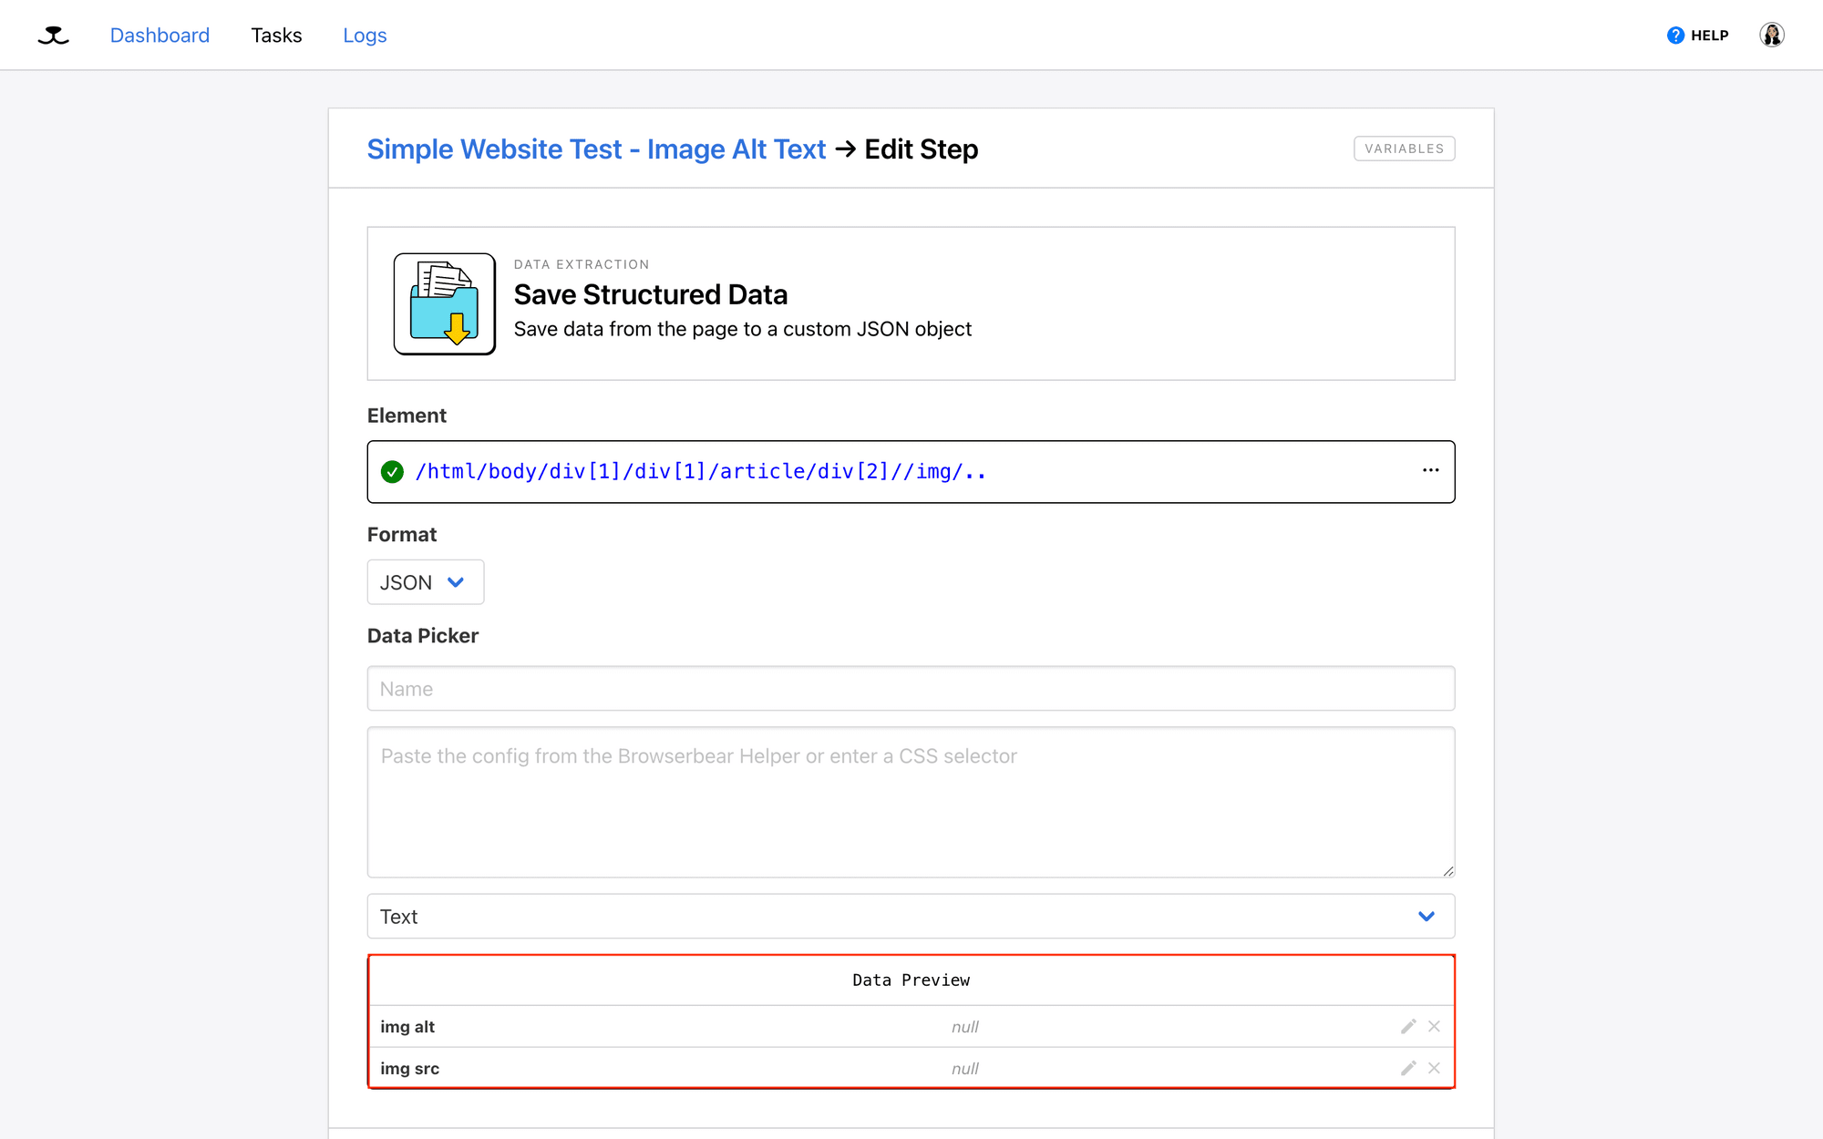Open the ellipsis menu on the Element row
Image resolution: width=1823 pixels, height=1139 pixels.
(x=1429, y=471)
